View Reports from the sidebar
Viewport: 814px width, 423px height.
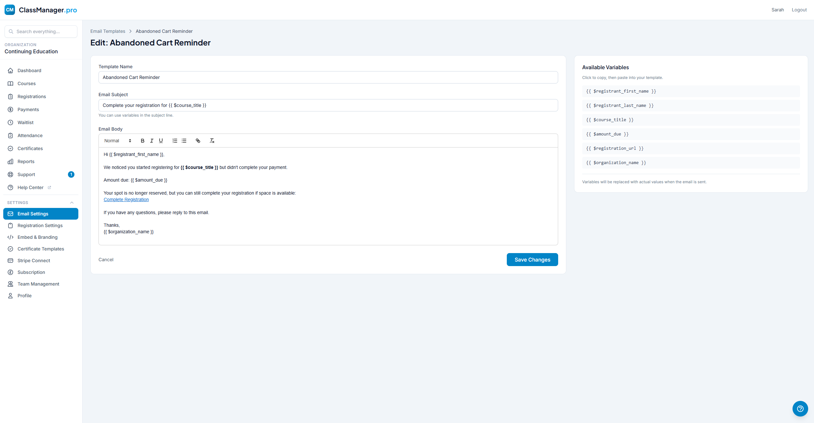point(26,161)
